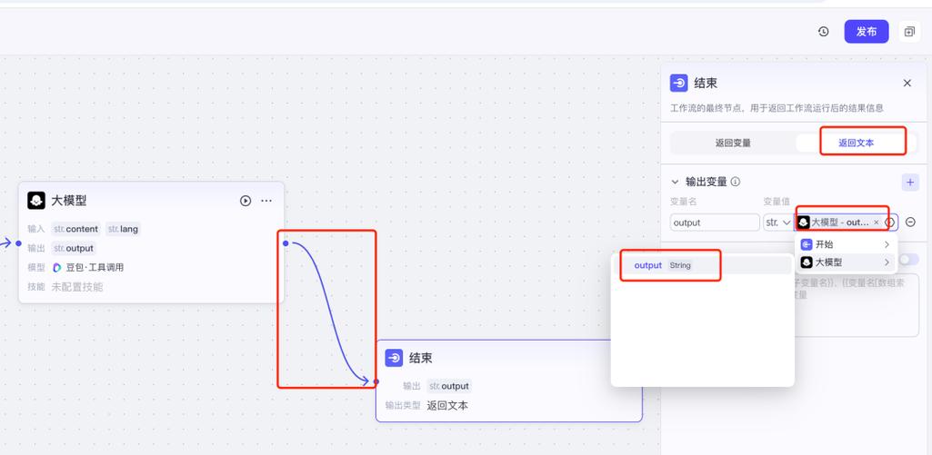Click the 豆包 model icon in 大模型 node

(57, 267)
